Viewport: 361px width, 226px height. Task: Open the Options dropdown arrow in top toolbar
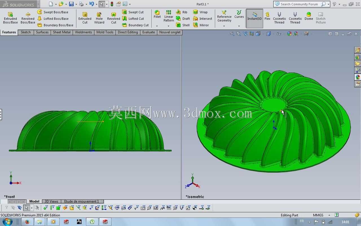click(130, 4)
